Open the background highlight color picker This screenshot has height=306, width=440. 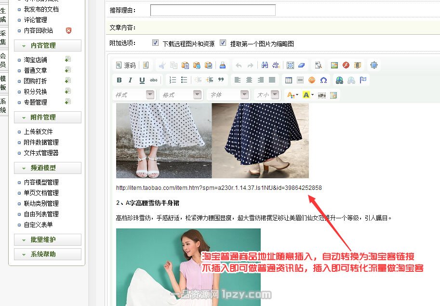[308, 95]
